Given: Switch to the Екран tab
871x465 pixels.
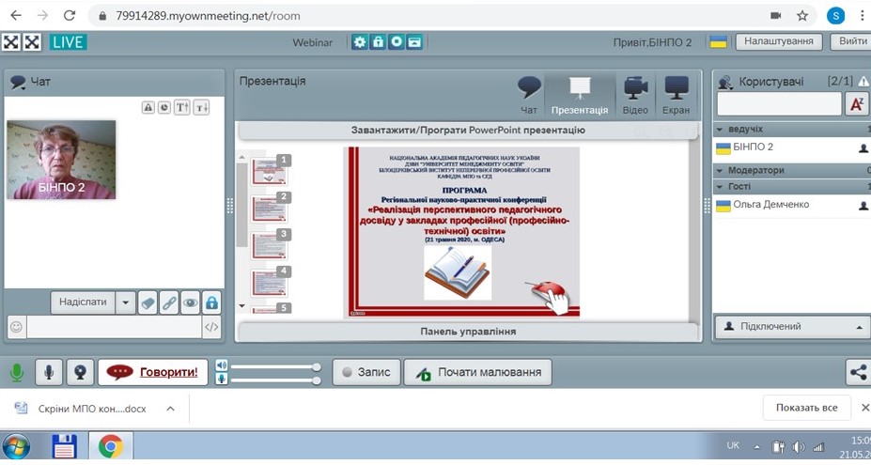Looking at the screenshot, I should 676,96.
